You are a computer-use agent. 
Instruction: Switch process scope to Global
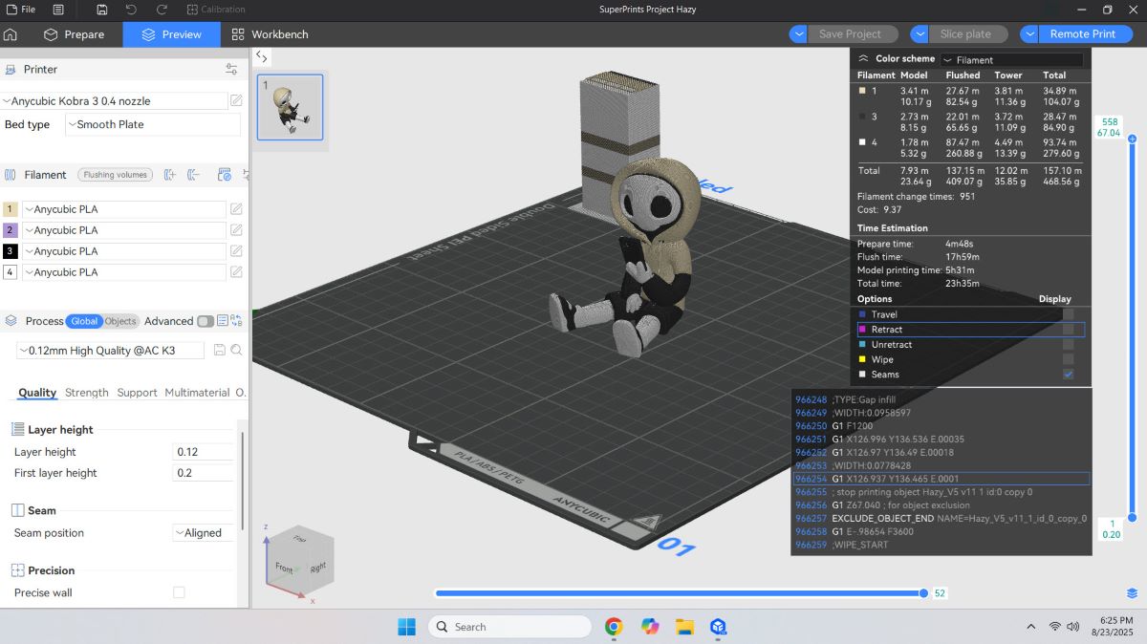tap(84, 321)
